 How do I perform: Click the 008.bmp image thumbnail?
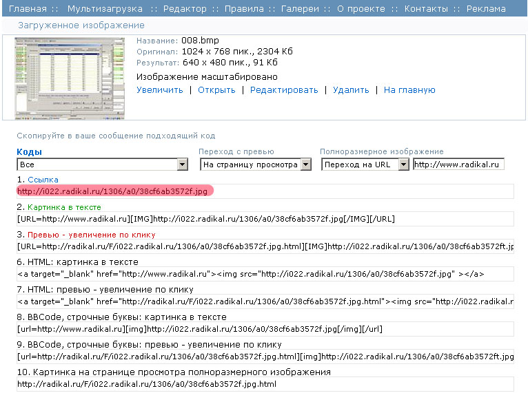[x=70, y=76]
